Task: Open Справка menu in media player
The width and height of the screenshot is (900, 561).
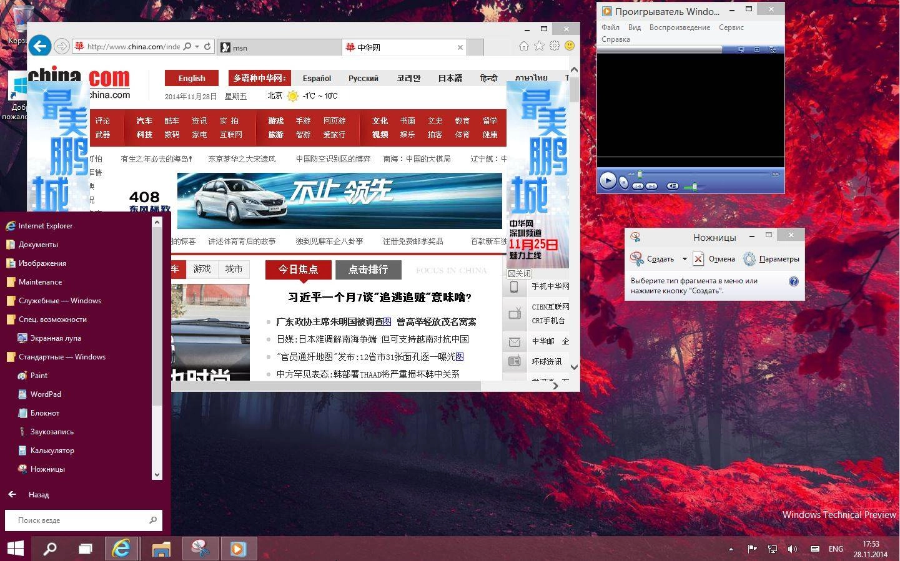Action: (616, 39)
